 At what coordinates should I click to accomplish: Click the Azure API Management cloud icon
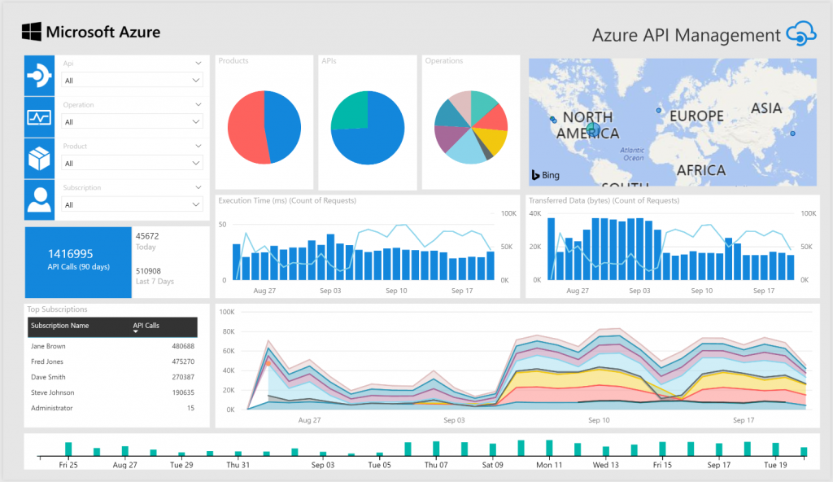point(801,33)
